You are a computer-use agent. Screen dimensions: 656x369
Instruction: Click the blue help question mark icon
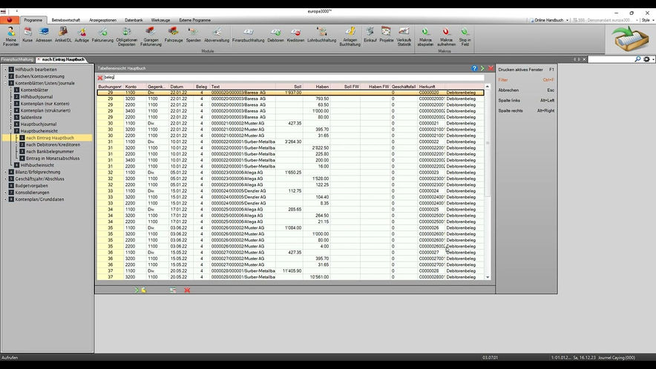(x=474, y=68)
